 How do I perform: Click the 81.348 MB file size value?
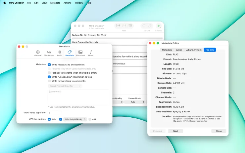(x=178, y=69)
